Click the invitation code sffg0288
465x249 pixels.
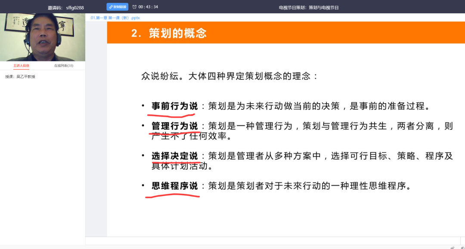(x=75, y=7)
